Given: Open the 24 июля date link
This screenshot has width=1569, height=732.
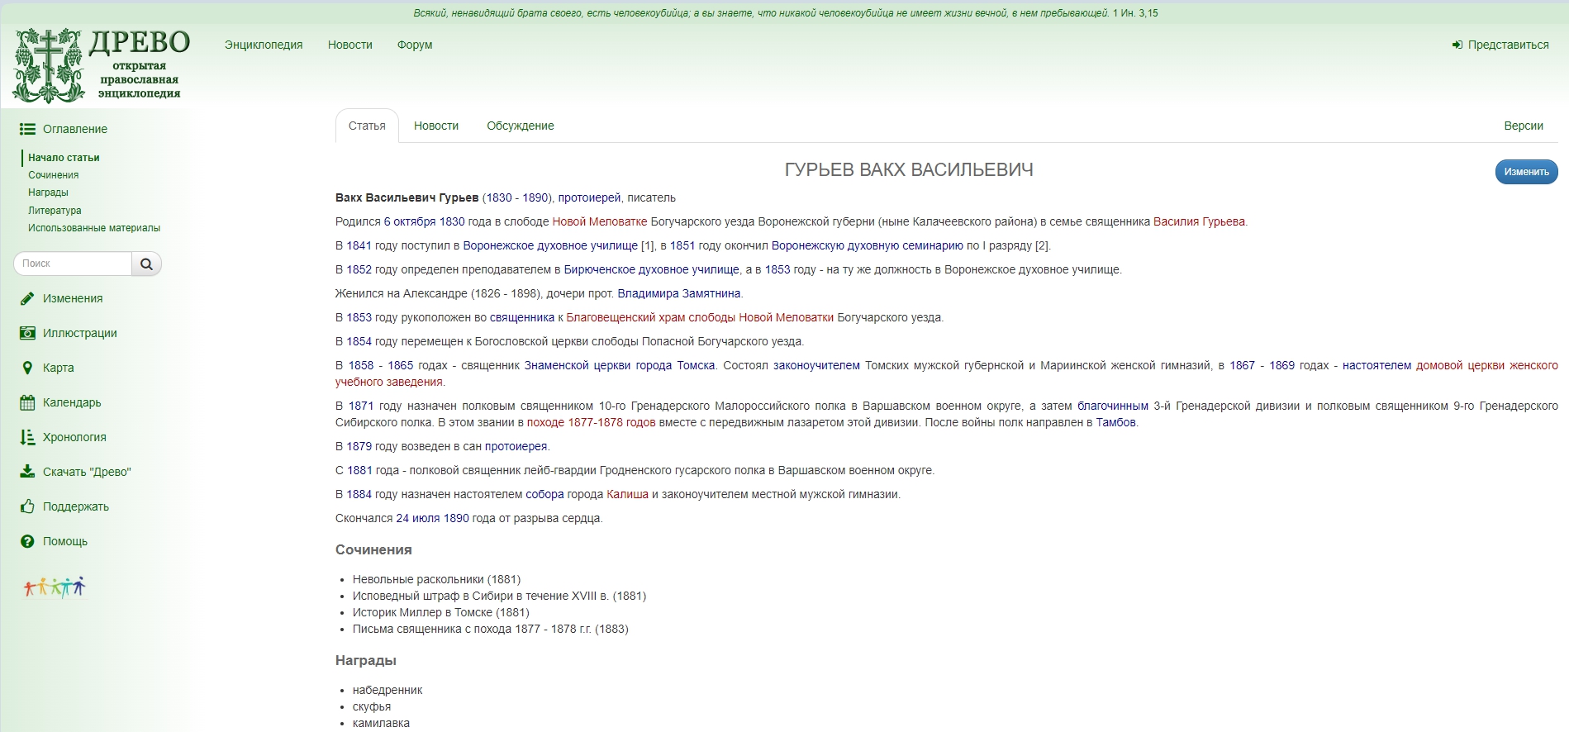Looking at the screenshot, I should (x=418, y=518).
